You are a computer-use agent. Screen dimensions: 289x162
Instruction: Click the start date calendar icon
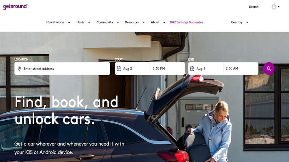coord(119,68)
